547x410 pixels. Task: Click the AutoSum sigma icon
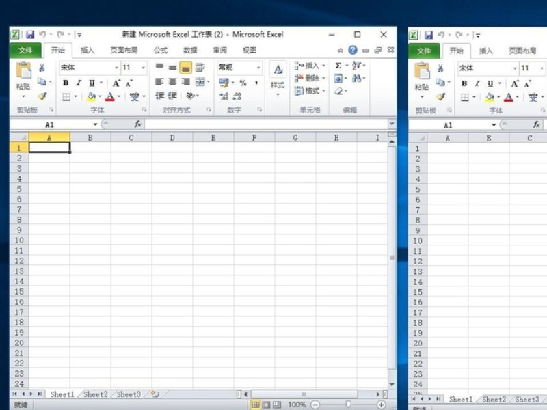point(338,66)
